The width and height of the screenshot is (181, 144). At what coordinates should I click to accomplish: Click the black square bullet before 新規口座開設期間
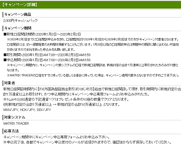pos(5,34)
